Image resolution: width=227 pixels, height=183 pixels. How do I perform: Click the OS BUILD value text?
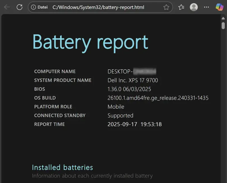pos(158,98)
